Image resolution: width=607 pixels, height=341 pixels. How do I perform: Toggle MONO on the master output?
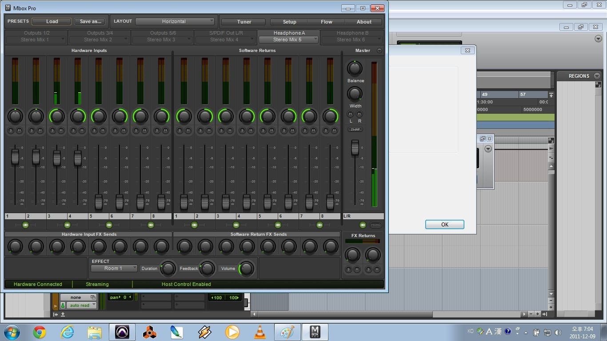[x=375, y=225]
